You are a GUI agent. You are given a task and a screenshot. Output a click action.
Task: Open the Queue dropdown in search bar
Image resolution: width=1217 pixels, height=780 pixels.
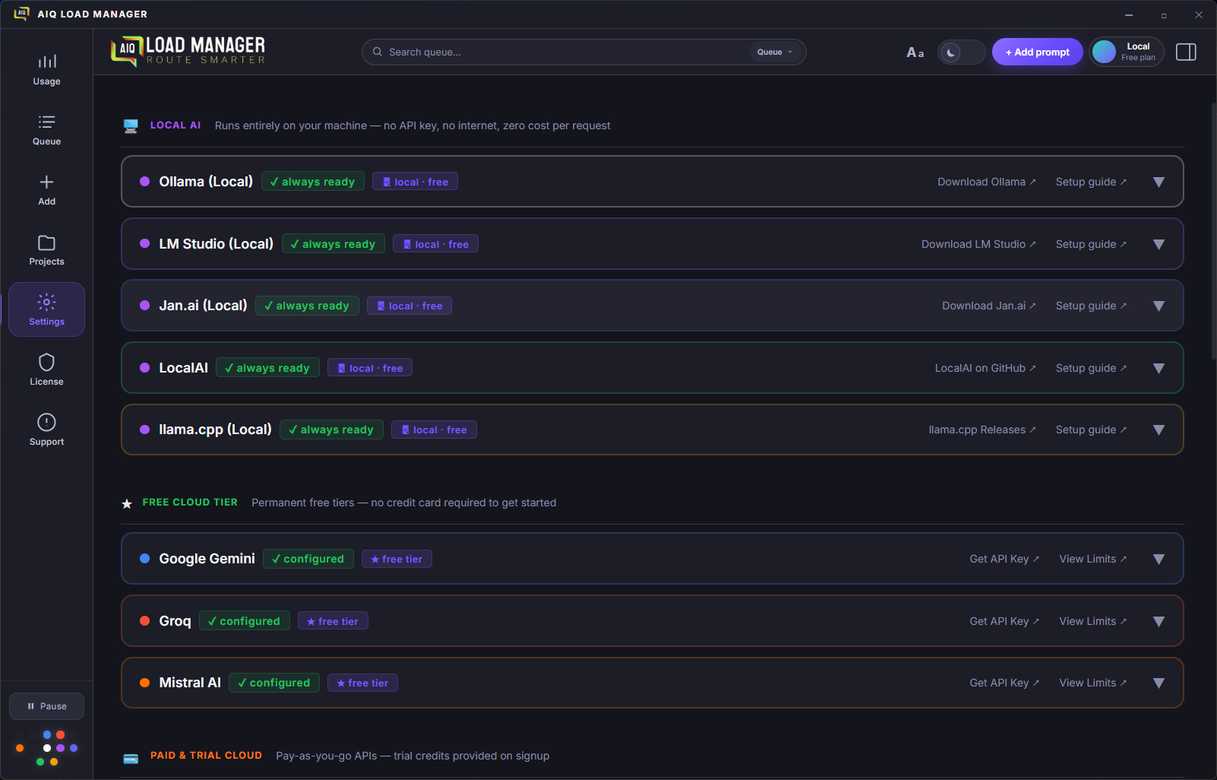[x=775, y=52]
